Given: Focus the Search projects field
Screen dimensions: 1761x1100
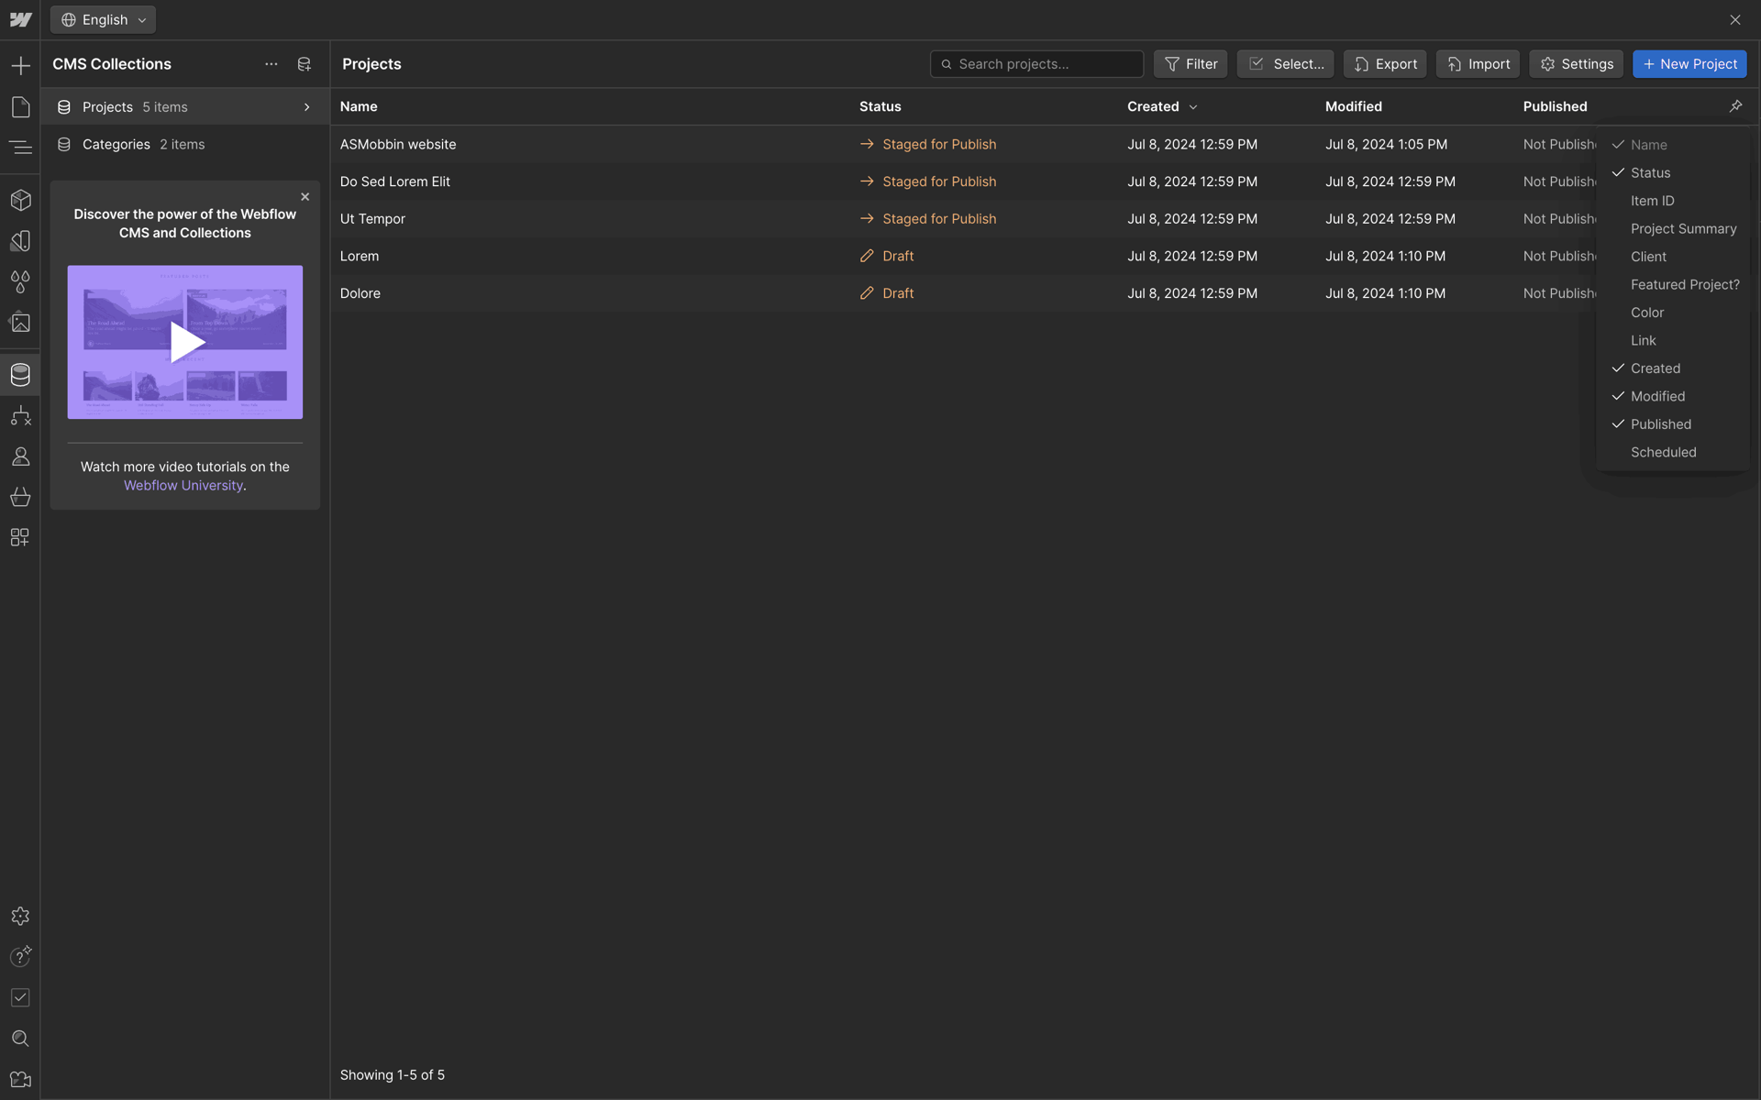Looking at the screenshot, I should [1036, 64].
